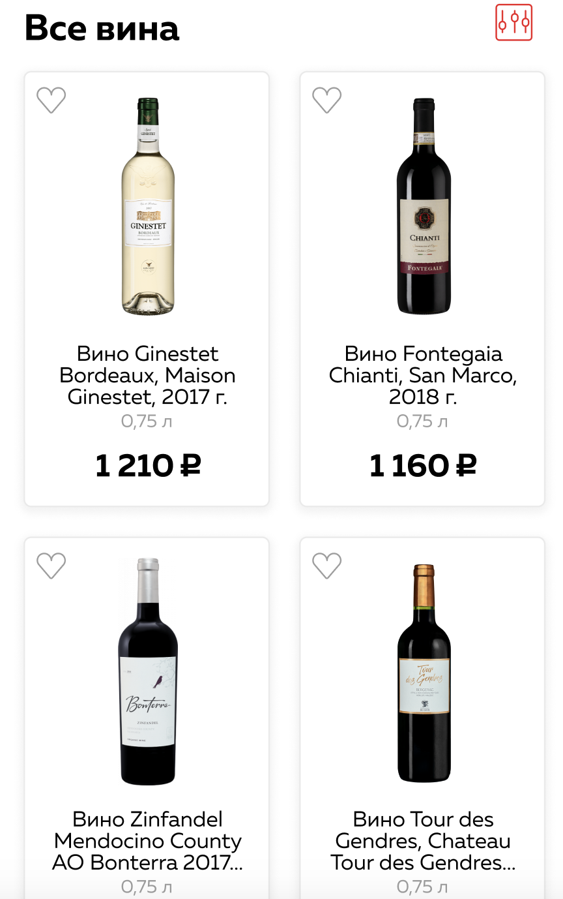563x899 pixels.
Task: Click the 1 160 ₽ price
Action: pos(423,466)
